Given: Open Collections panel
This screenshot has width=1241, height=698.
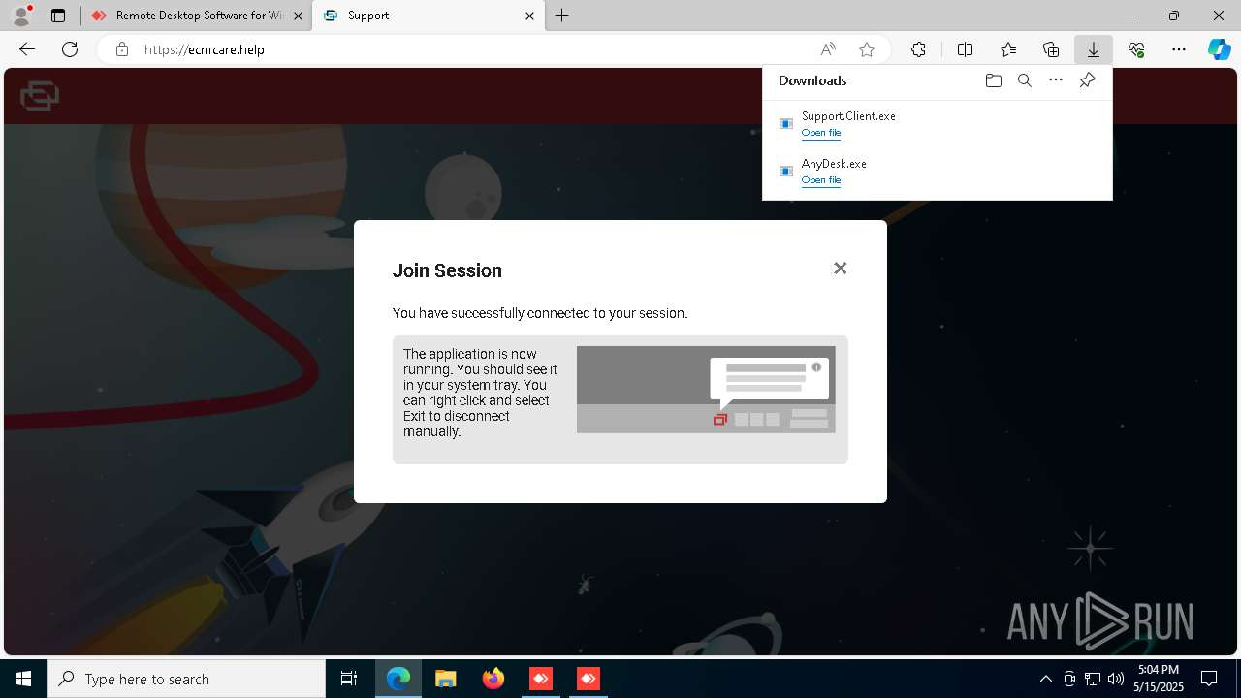Looking at the screenshot, I should click(1051, 49).
